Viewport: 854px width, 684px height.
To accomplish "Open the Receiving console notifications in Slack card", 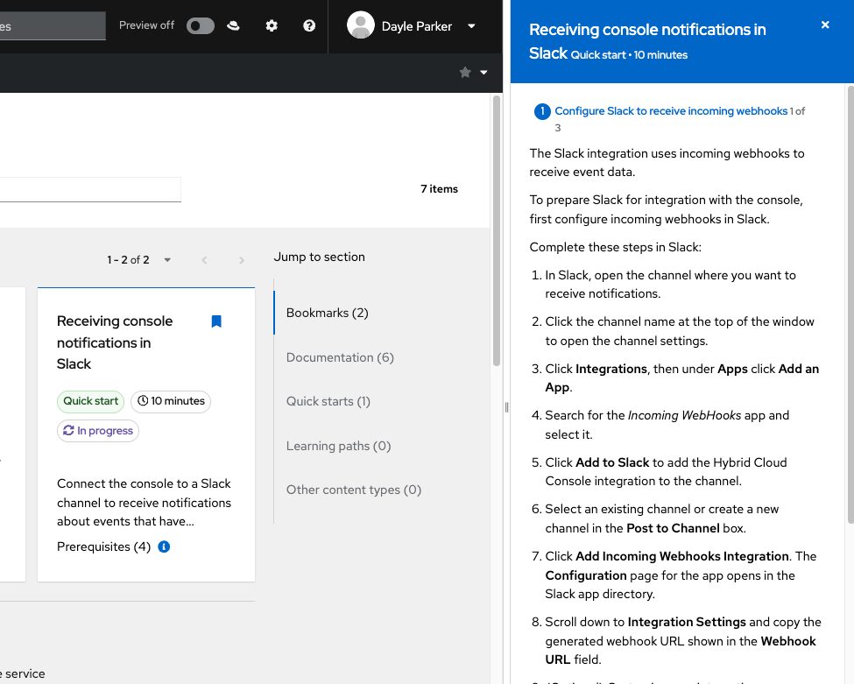I will click(115, 342).
